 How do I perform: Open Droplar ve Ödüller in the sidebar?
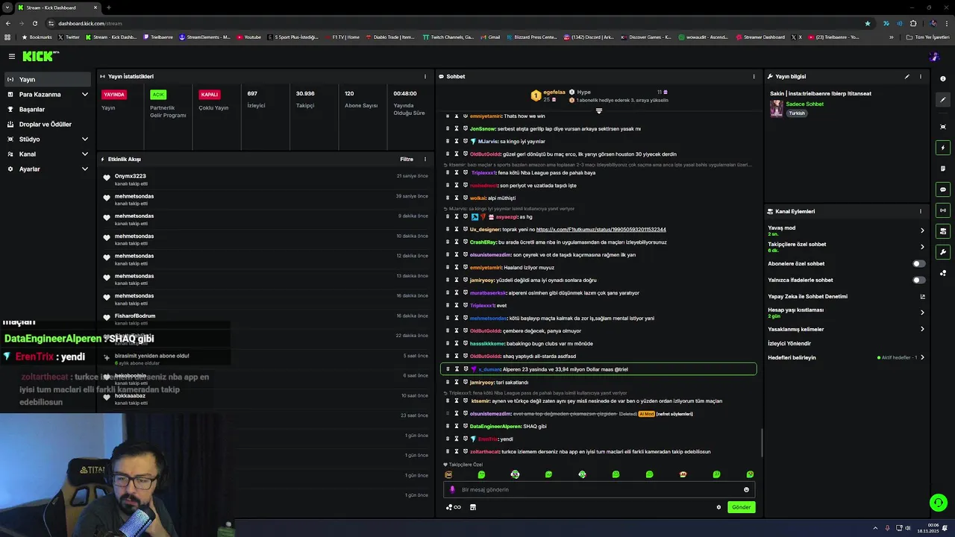point(48,125)
